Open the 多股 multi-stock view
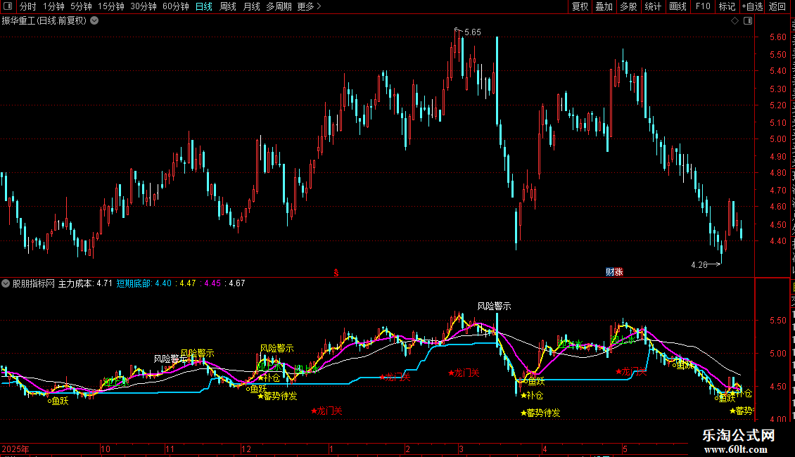Image resolution: width=795 pixels, height=457 pixels. pyautogui.click(x=628, y=6)
